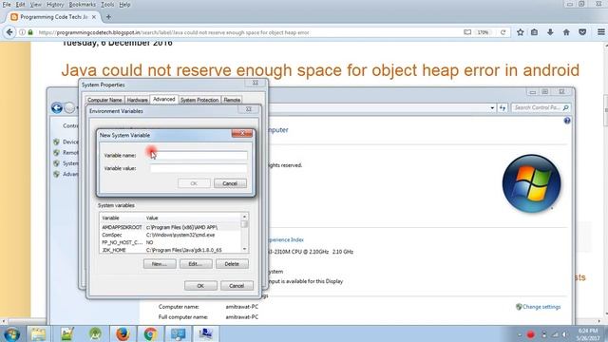
Task: Open File Explorer from taskbar
Action: (38, 333)
